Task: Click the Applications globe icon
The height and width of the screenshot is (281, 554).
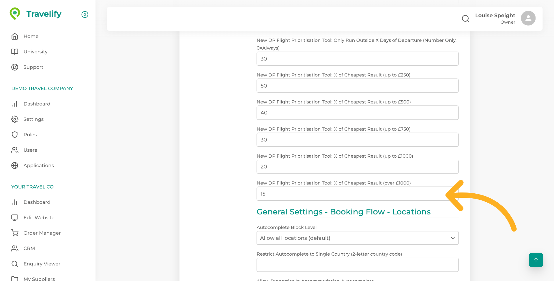Action: [15, 165]
